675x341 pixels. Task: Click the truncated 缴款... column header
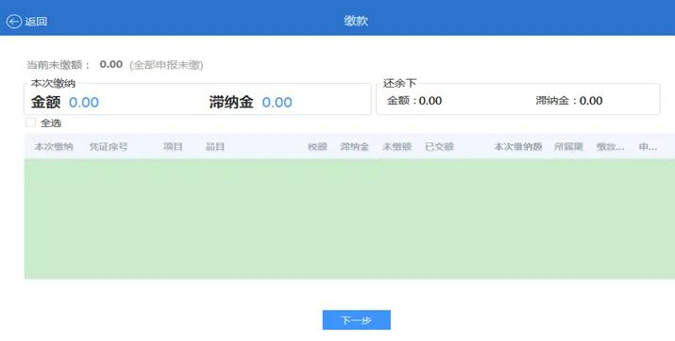pos(611,146)
